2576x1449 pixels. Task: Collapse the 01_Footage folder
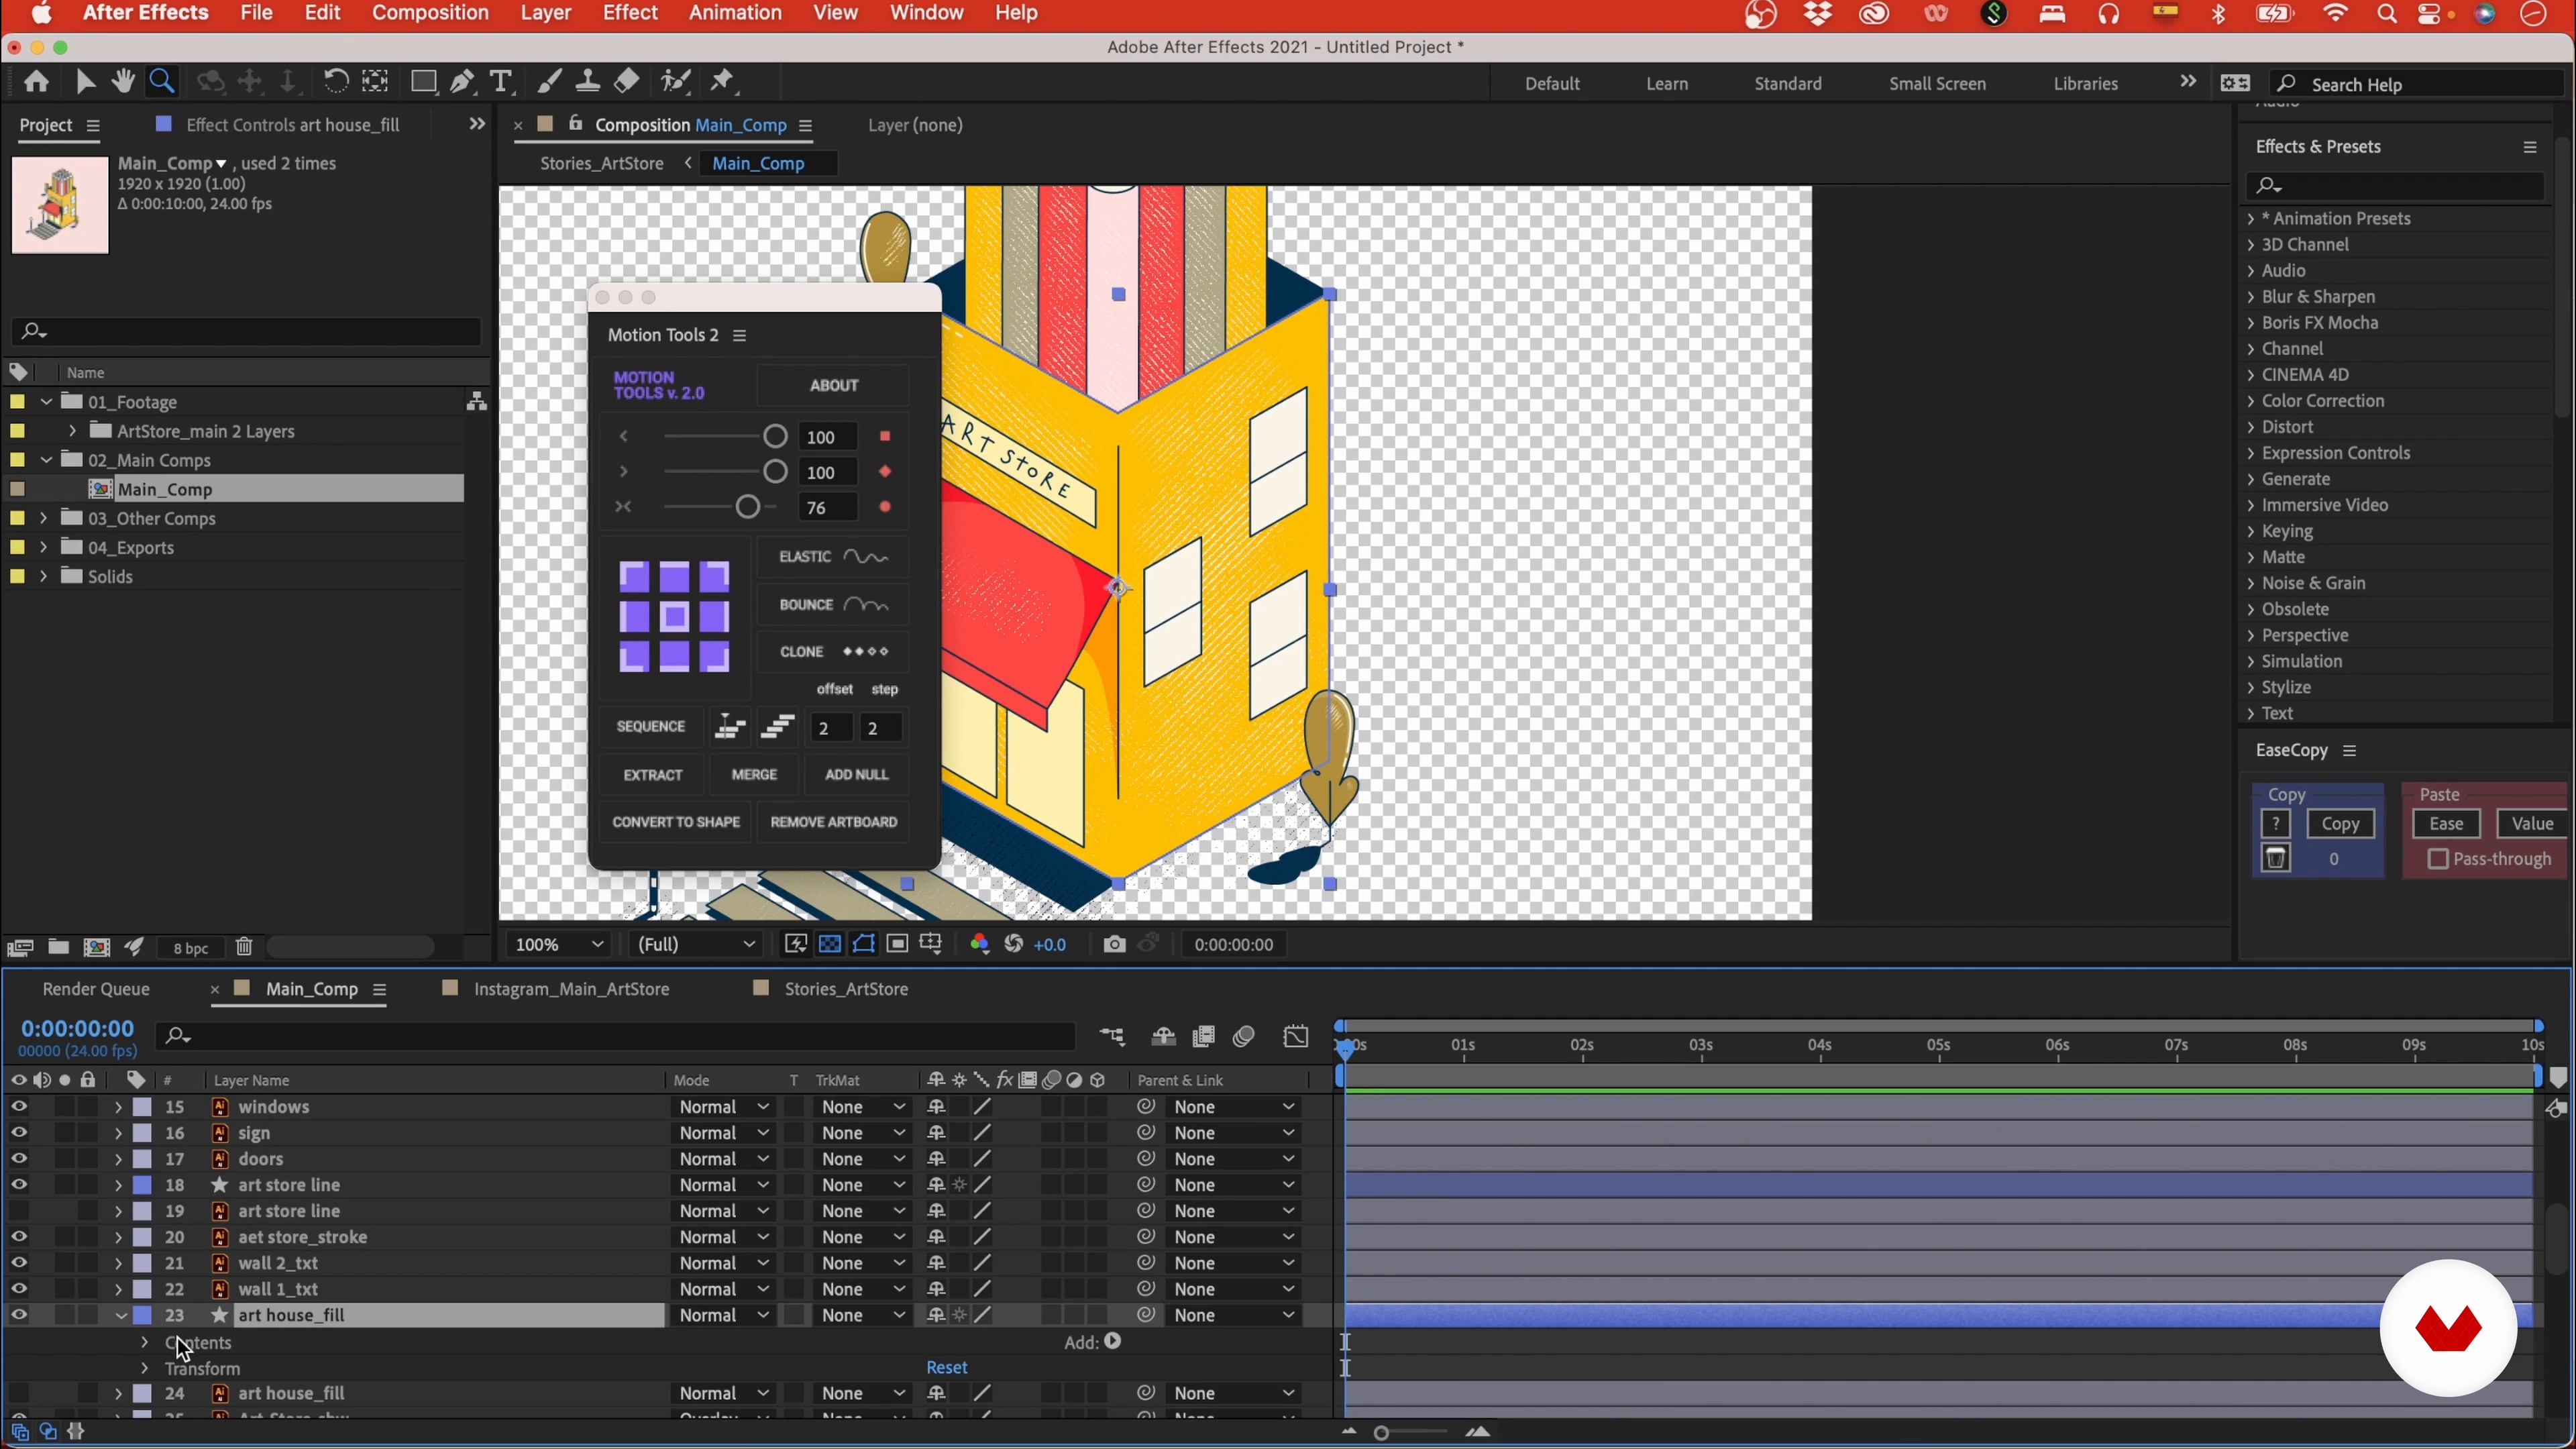click(46, 402)
